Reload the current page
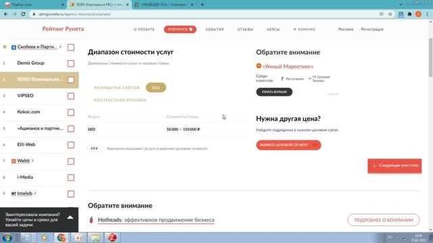The width and height of the screenshot is (433, 243). 23,14
